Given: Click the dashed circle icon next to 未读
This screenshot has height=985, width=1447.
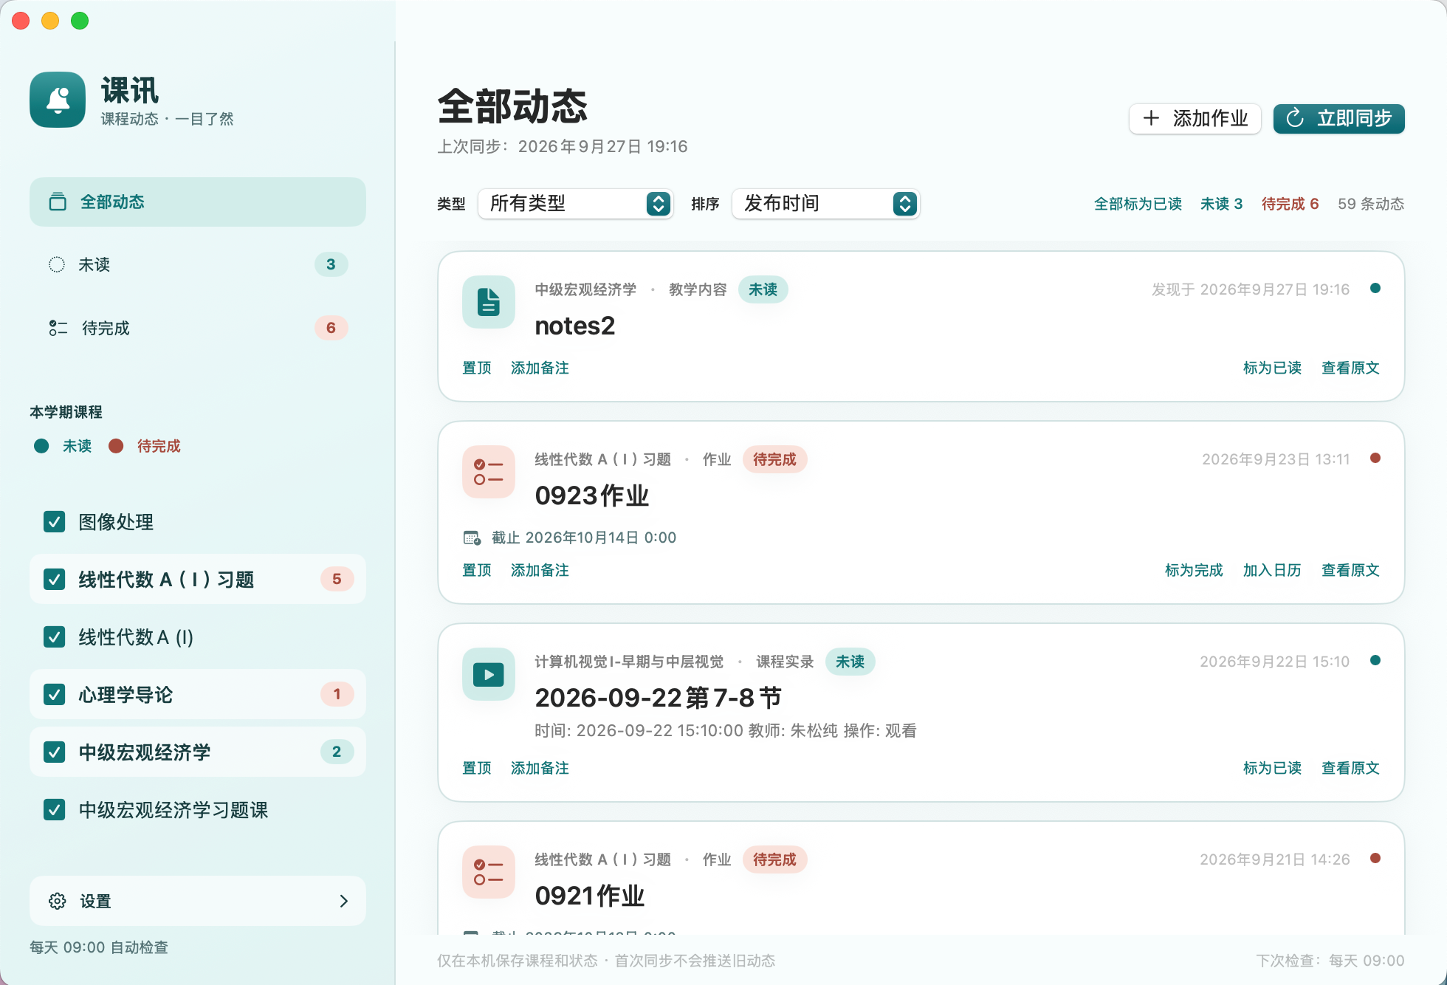Looking at the screenshot, I should click(57, 264).
